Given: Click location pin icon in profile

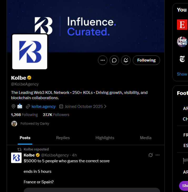Looking at the screenshot, I should [13, 107].
